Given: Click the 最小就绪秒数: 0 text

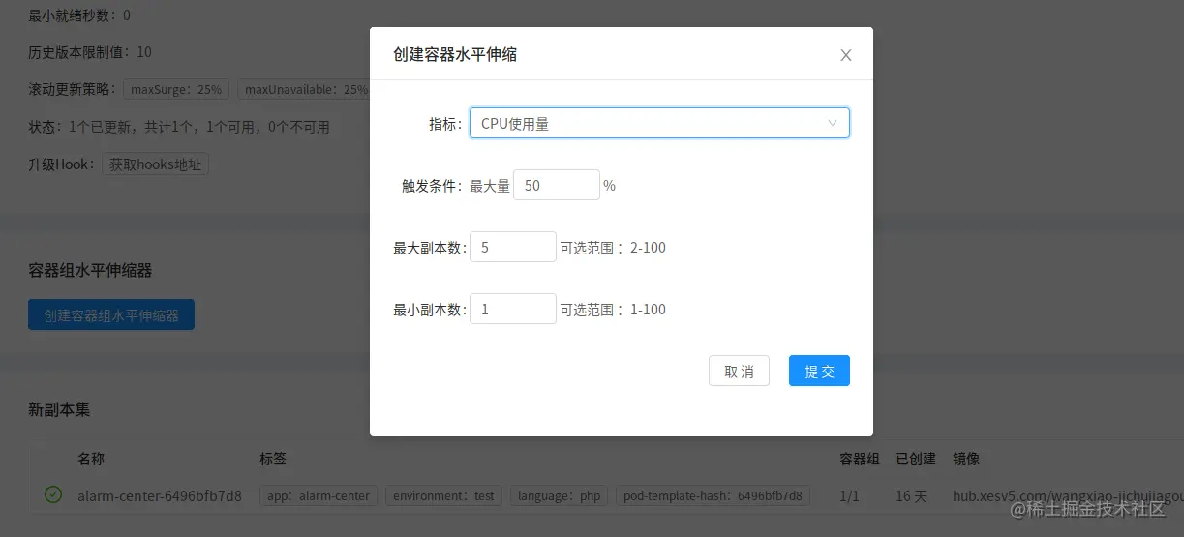Looking at the screenshot, I should point(79,15).
